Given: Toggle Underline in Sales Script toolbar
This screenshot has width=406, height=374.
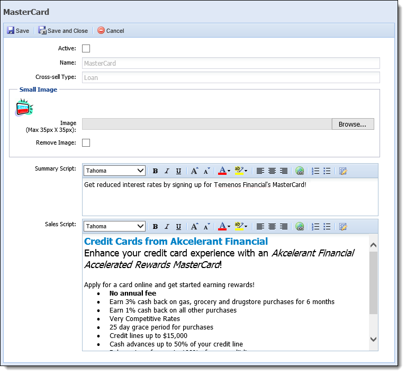Looking at the screenshot, I should [x=178, y=227].
